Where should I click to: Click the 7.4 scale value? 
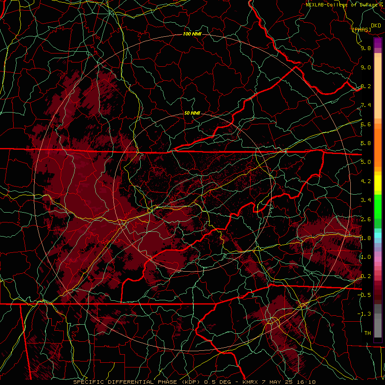point(366,105)
